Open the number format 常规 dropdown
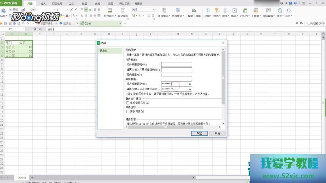 (x=153, y=10)
